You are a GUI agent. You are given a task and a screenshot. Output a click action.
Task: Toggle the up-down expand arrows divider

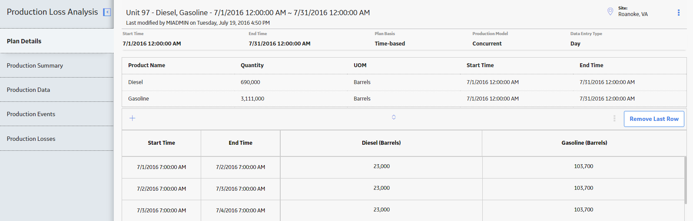[394, 117]
